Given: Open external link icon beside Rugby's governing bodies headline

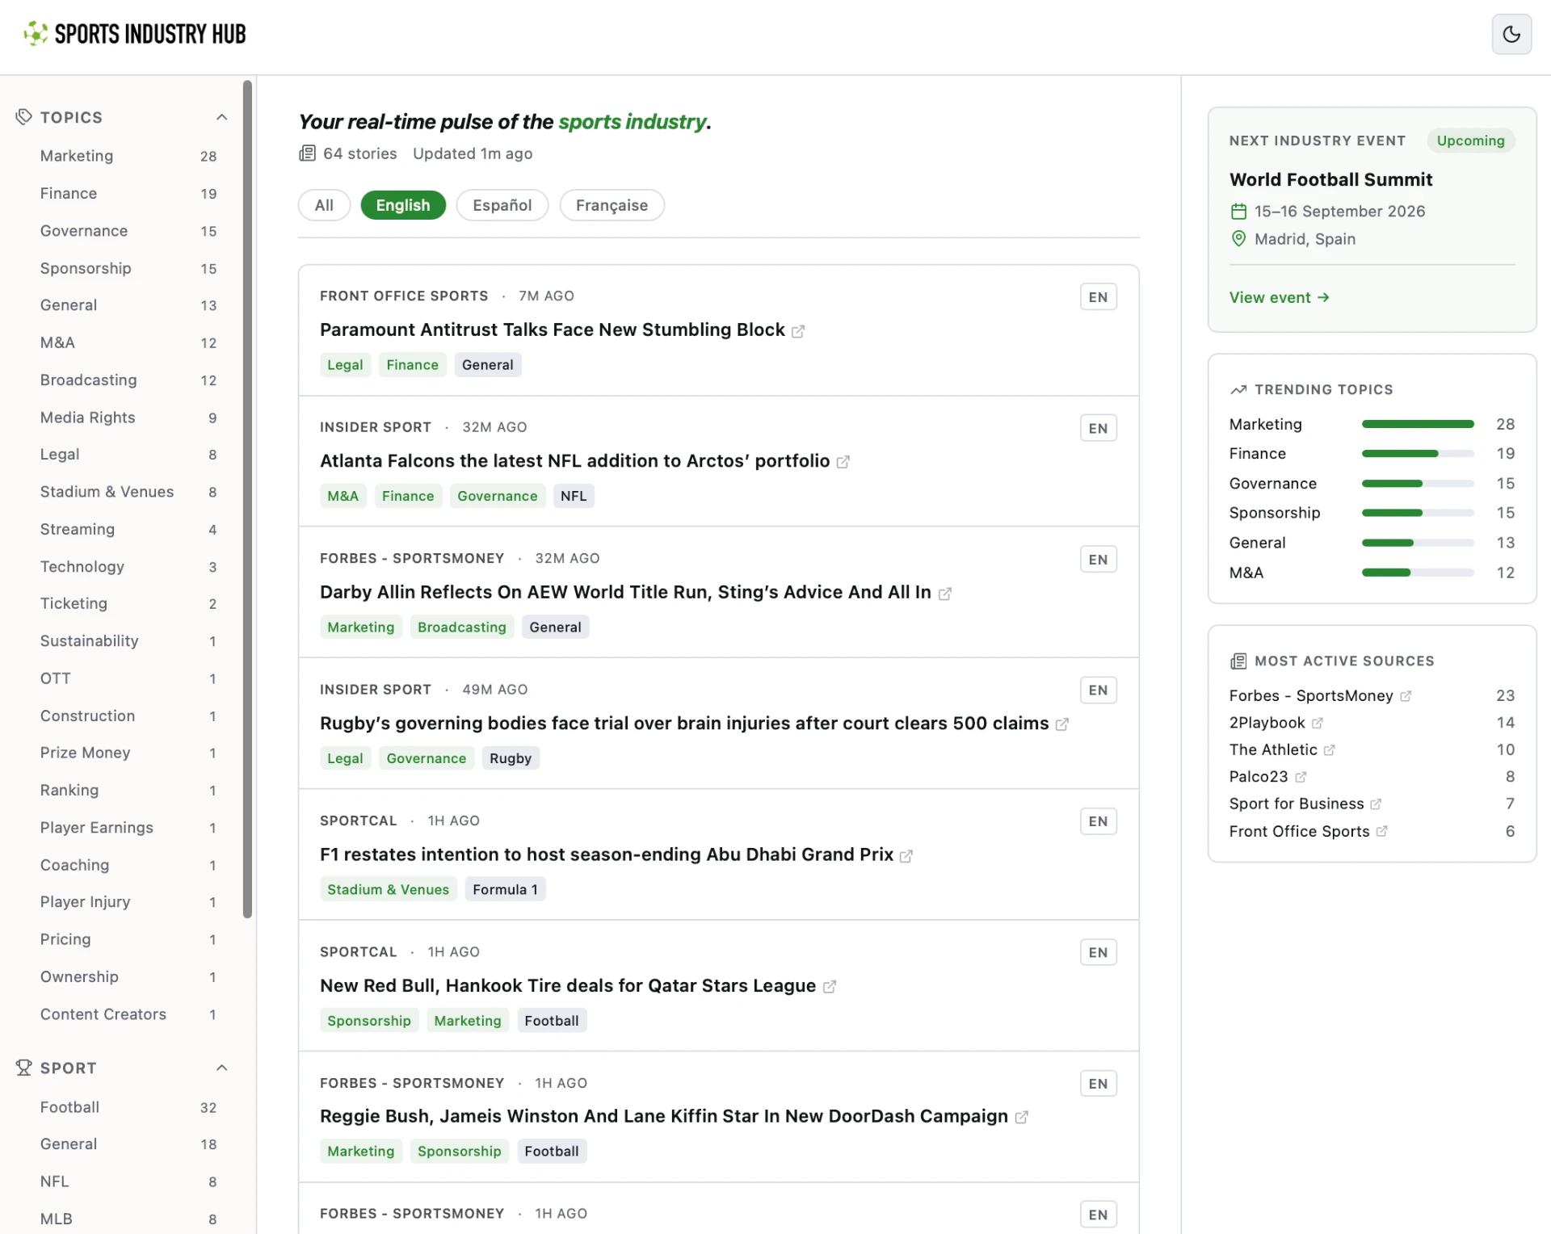Looking at the screenshot, I should (x=1062, y=724).
